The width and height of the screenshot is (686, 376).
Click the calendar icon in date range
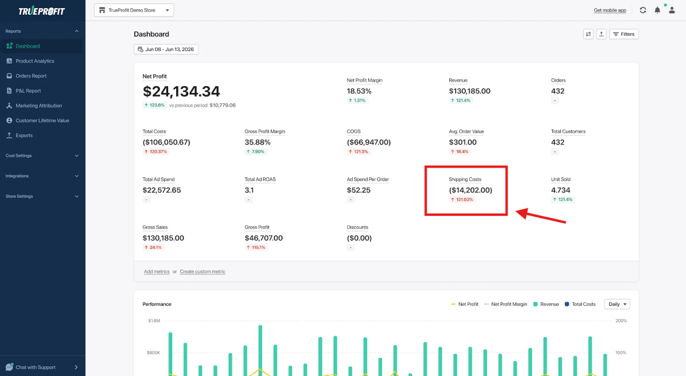click(x=141, y=50)
